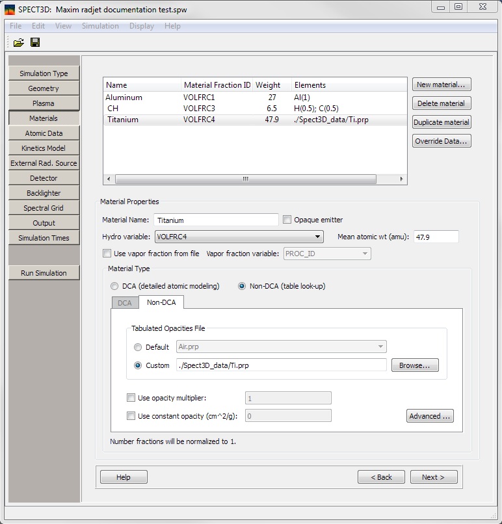Choose Default tabulated opacities radio button
The image size is (502, 524).
click(138, 347)
